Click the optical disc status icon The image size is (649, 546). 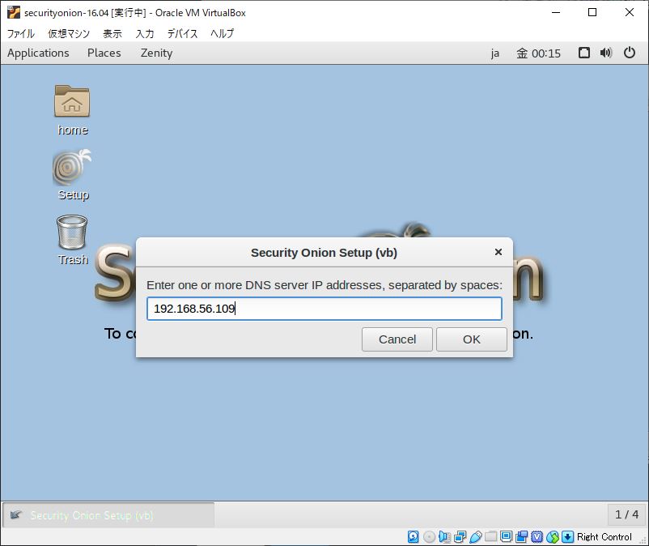[x=429, y=537]
